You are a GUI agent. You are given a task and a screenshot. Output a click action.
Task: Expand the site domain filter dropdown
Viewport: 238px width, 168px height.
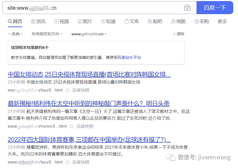tap(88, 34)
